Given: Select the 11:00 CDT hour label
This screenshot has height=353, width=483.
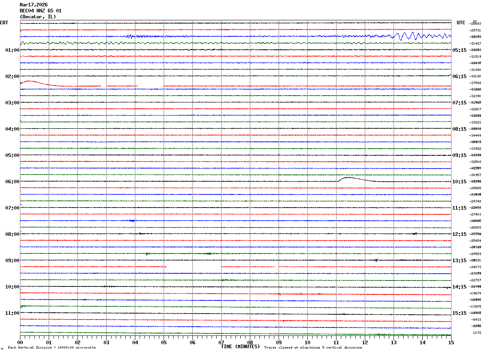Looking at the screenshot, I should tap(12, 313).
